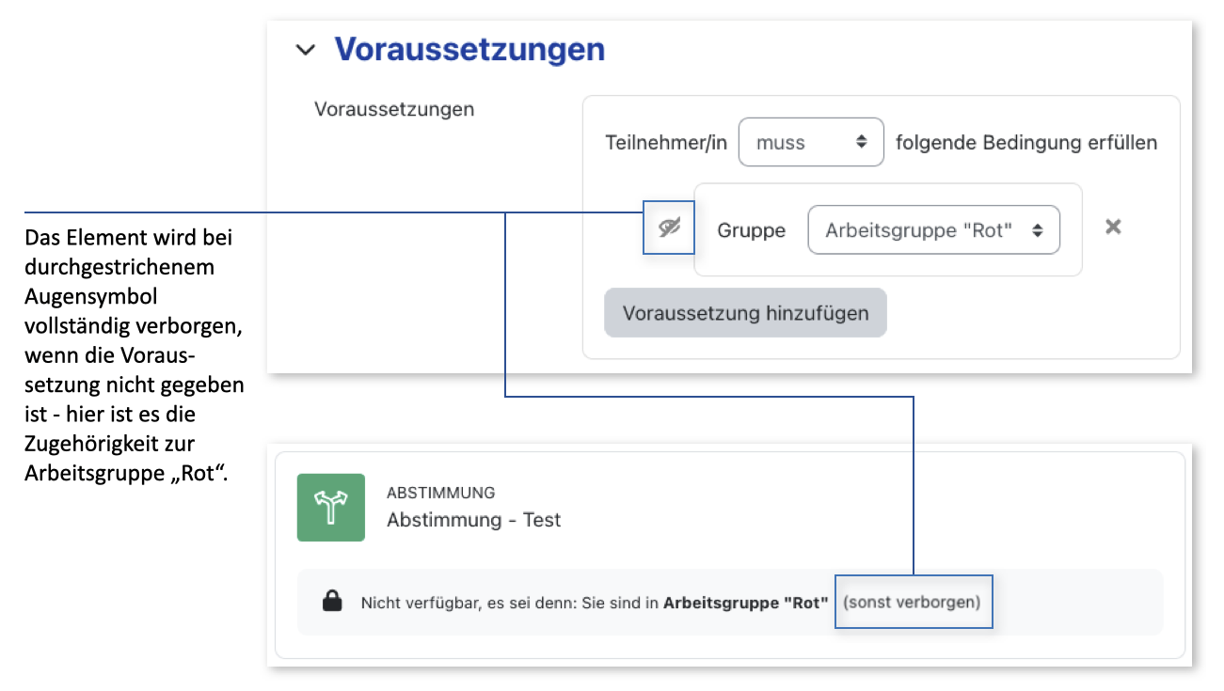Click bold Arbeitsgruppe "Rot" in restriction notice

[x=745, y=603]
